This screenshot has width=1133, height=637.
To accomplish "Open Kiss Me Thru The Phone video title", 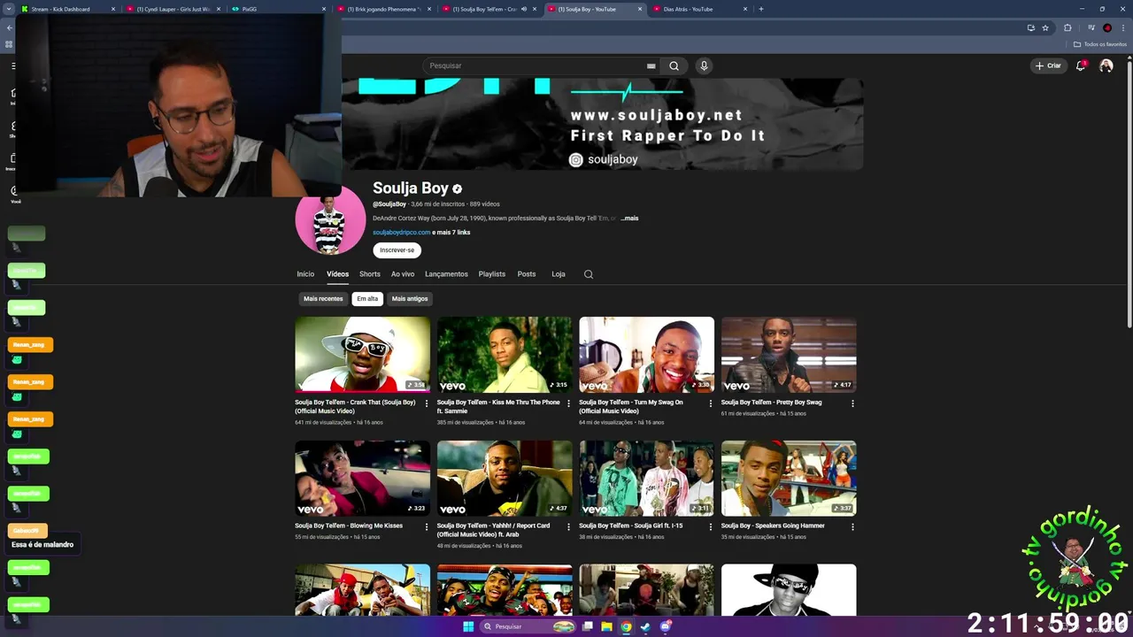I will pyautogui.click(x=498, y=406).
